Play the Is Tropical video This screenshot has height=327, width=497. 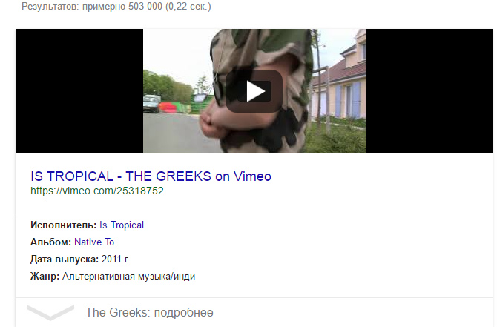(254, 91)
